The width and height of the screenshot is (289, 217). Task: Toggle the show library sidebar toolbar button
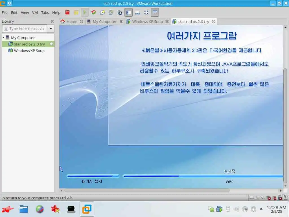128,12
